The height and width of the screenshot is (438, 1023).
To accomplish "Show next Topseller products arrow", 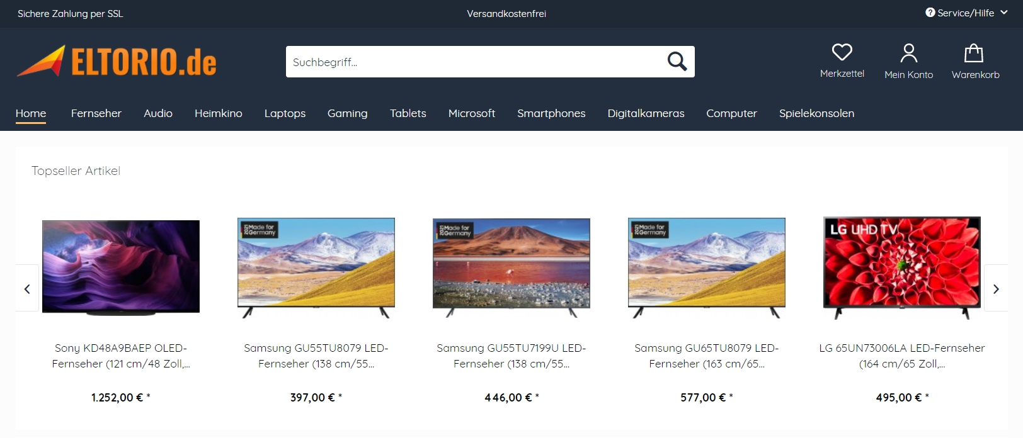I will [996, 289].
